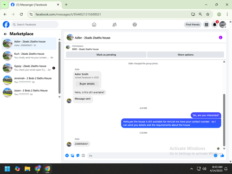Go to the Facebook Home icon
The image size is (232, 174).
pyautogui.click(x=94, y=25)
